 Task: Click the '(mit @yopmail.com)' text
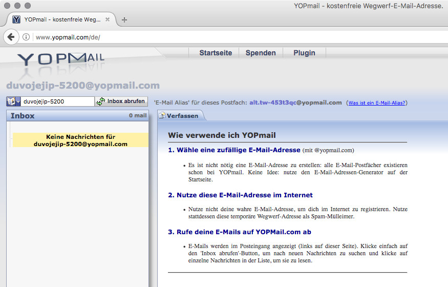pyautogui.click(x=328, y=150)
